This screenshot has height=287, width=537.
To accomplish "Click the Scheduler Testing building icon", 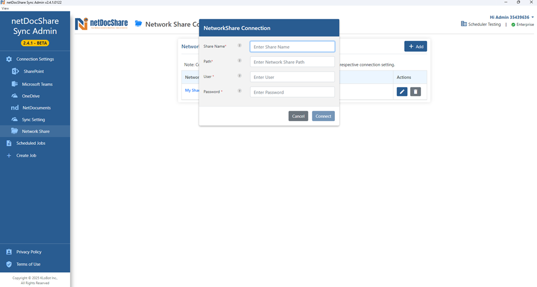I will tap(464, 24).
